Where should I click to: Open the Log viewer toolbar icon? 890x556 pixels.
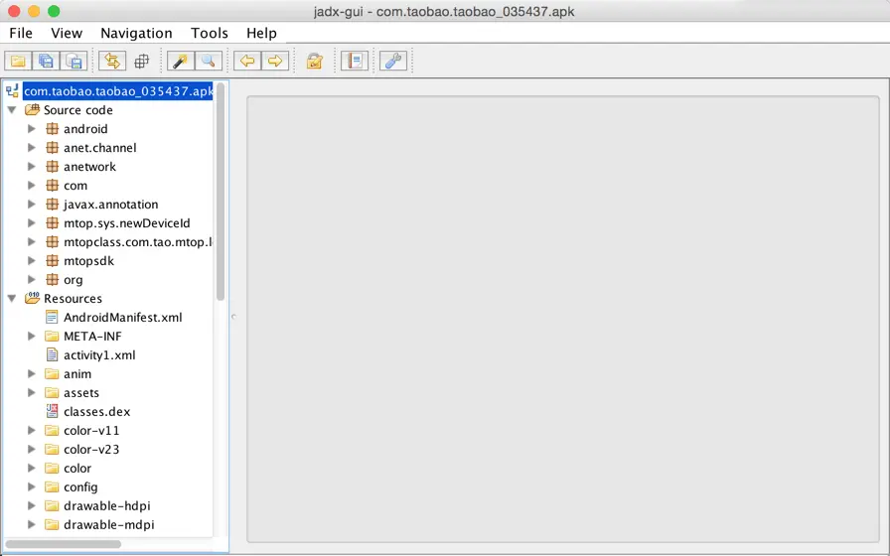point(355,61)
